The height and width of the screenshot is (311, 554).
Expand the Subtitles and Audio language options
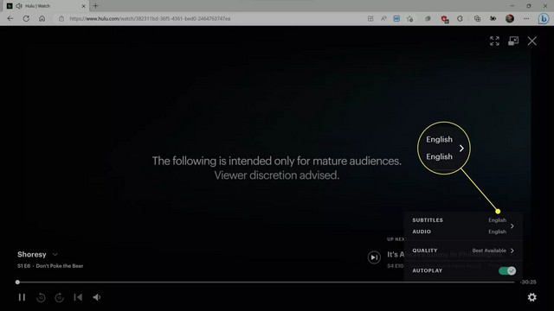[x=512, y=225]
